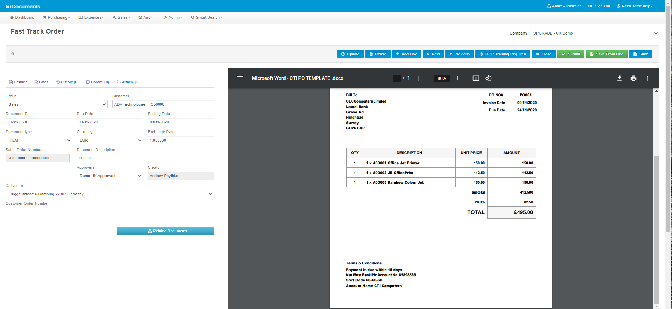
Task: Select an approver from Approvers dropdown
Action: click(110, 176)
